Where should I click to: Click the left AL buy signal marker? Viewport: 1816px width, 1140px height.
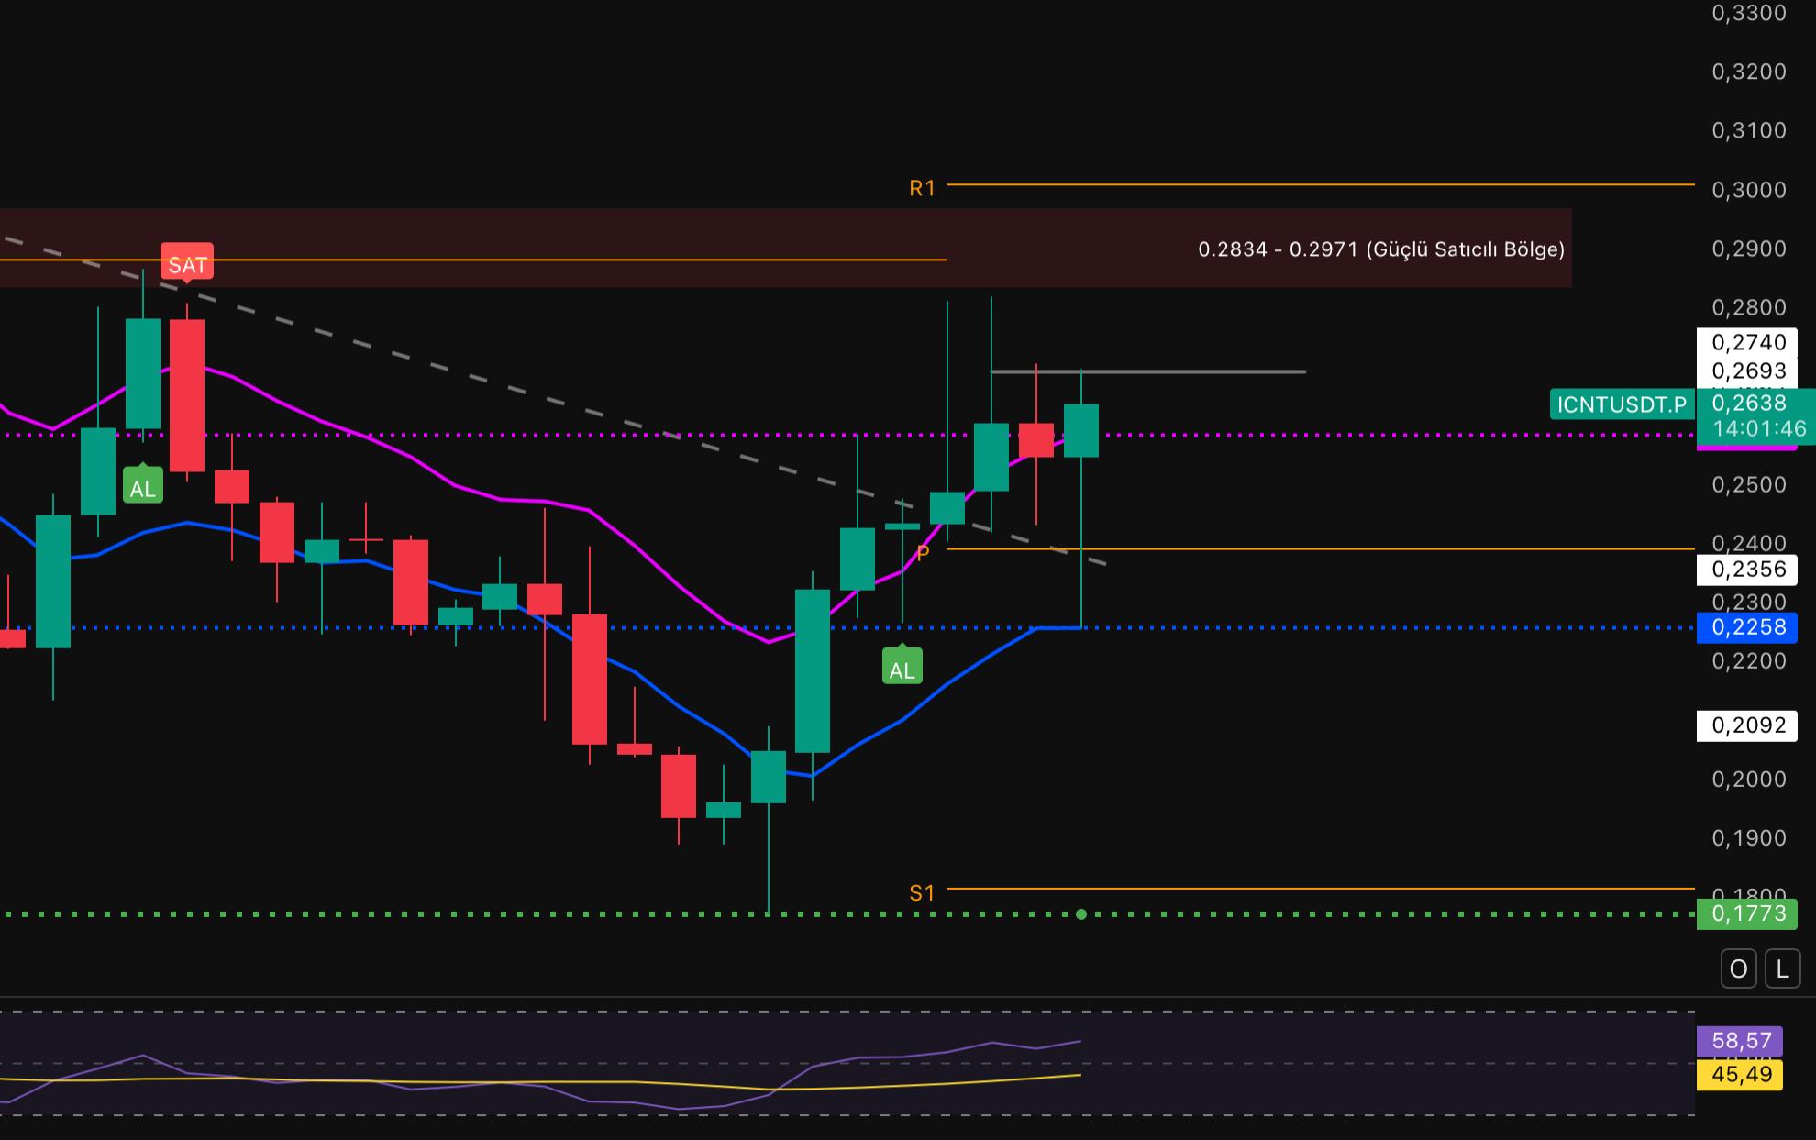coord(142,488)
